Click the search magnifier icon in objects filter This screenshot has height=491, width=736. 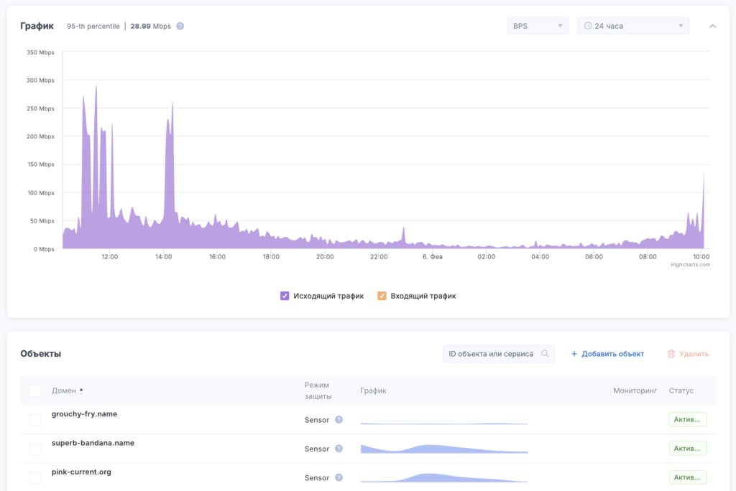546,354
